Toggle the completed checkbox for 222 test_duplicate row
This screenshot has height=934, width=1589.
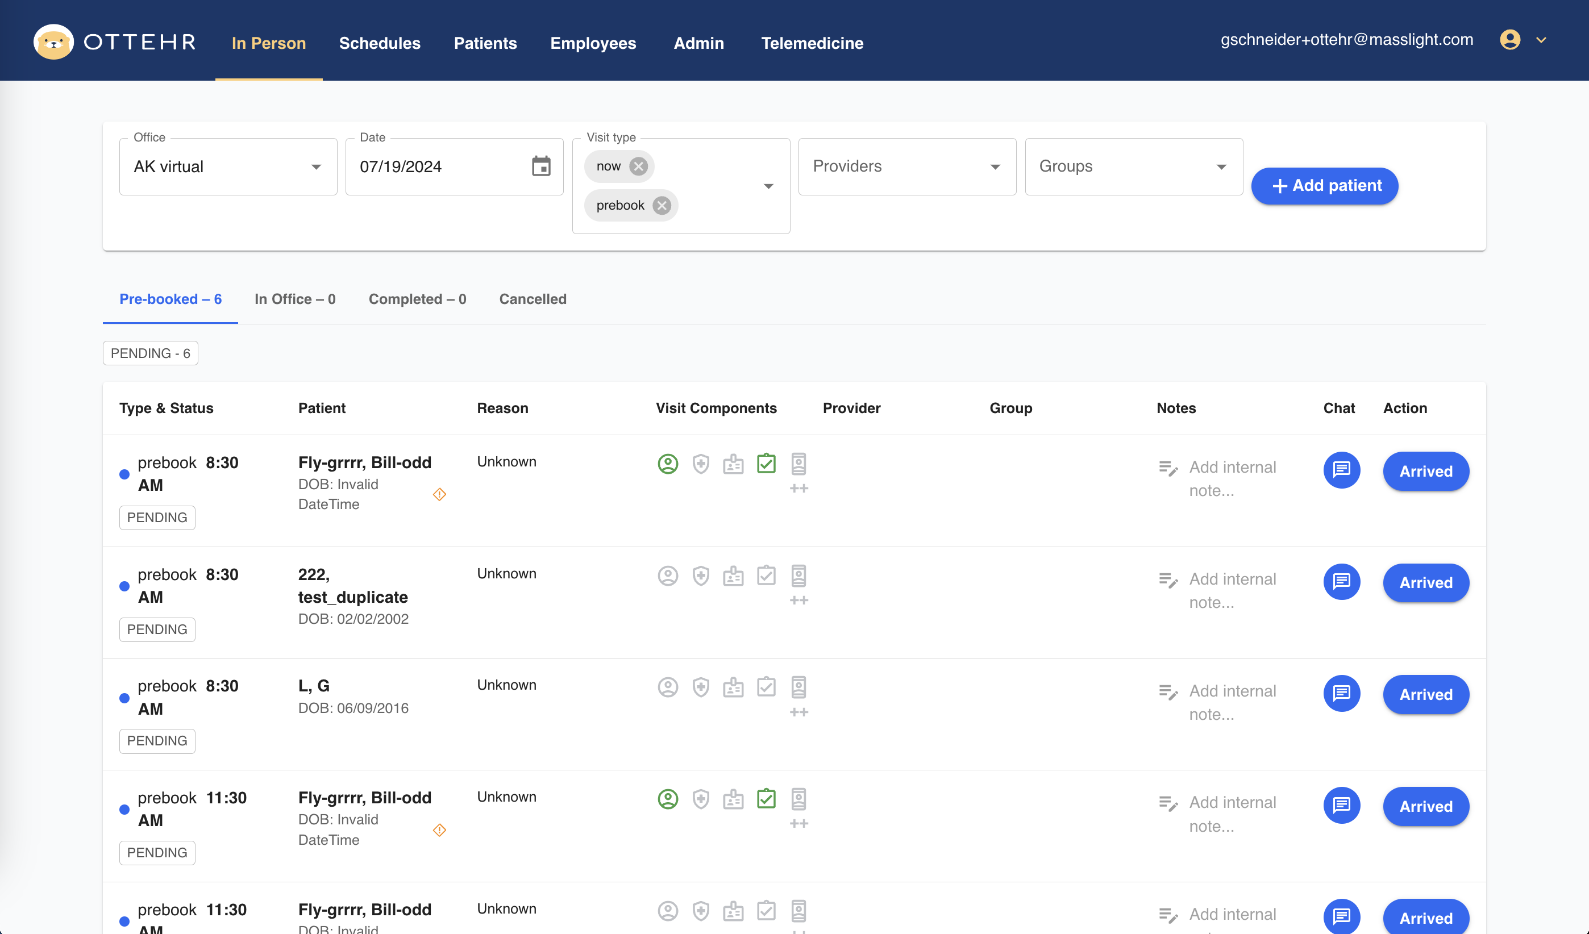(x=767, y=575)
